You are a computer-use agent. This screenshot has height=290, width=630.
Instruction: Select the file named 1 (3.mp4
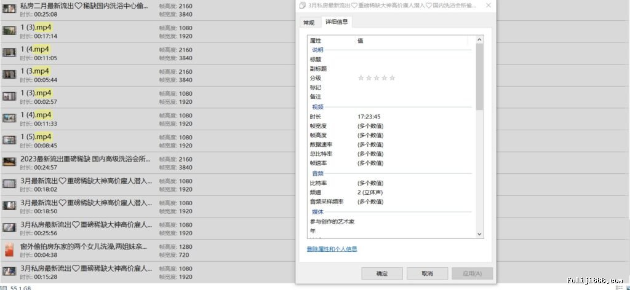click(35, 71)
